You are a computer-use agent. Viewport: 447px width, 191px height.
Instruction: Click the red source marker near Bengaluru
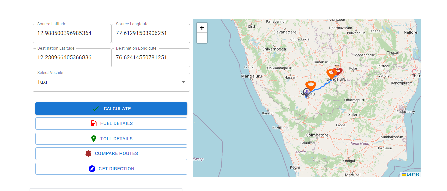pyautogui.click(x=338, y=70)
